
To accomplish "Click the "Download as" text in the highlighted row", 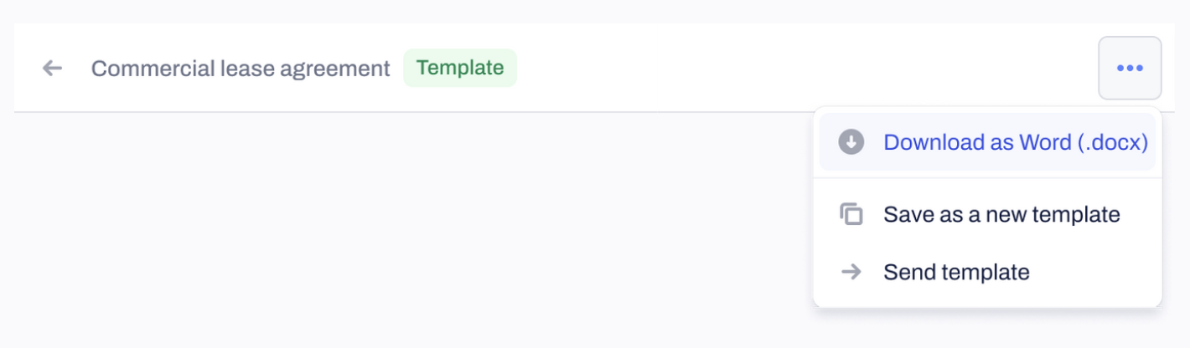I will [x=948, y=142].
